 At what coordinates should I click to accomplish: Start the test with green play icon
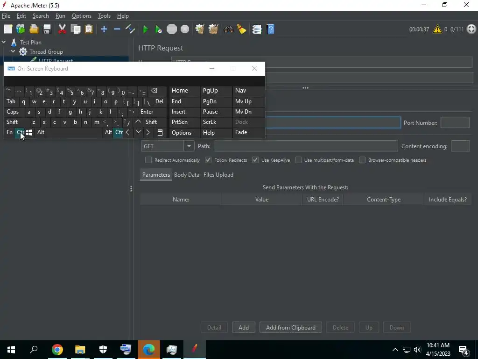click(146, 29)
